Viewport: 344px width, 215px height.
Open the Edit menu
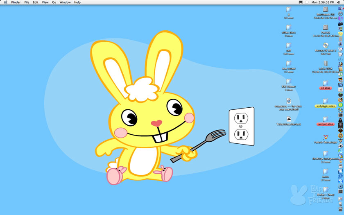pyautogui.click(x=36, y=2)
